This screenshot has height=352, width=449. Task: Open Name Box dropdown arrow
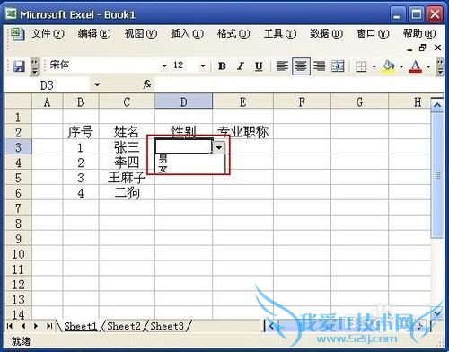click(97, 85)
